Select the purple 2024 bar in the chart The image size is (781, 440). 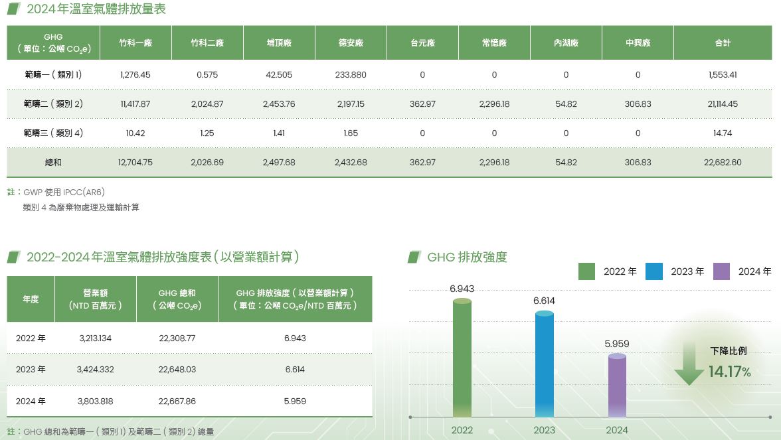617,386
